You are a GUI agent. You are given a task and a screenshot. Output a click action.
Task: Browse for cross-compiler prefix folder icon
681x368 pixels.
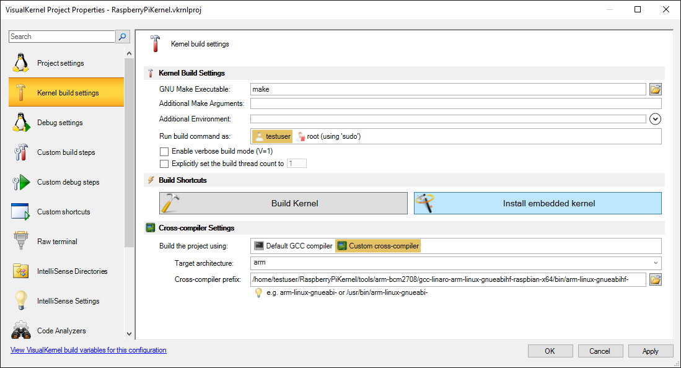[x=655, y=279]
